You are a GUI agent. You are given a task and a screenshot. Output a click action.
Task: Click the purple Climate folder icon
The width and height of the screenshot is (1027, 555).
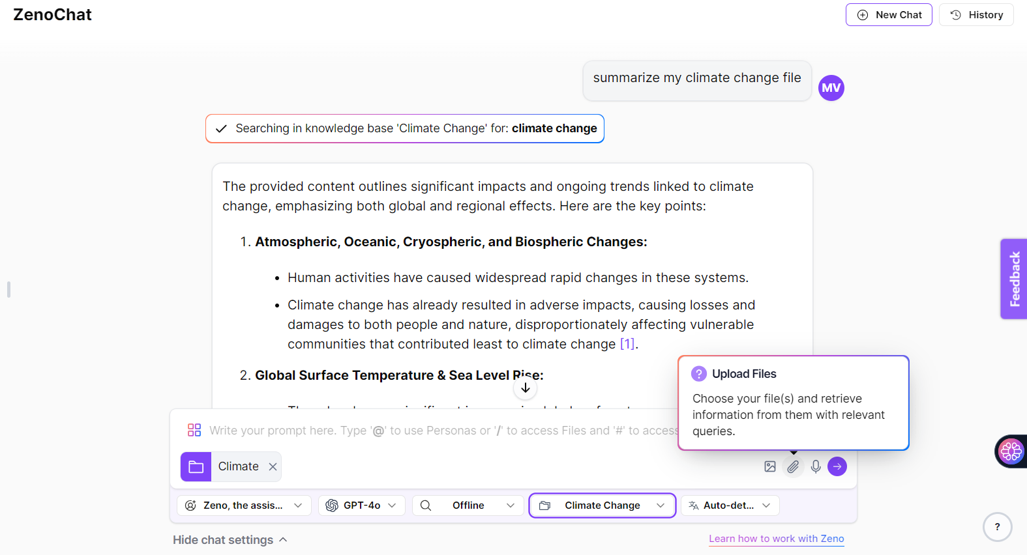pyautogui.click(x=196, y=466)
